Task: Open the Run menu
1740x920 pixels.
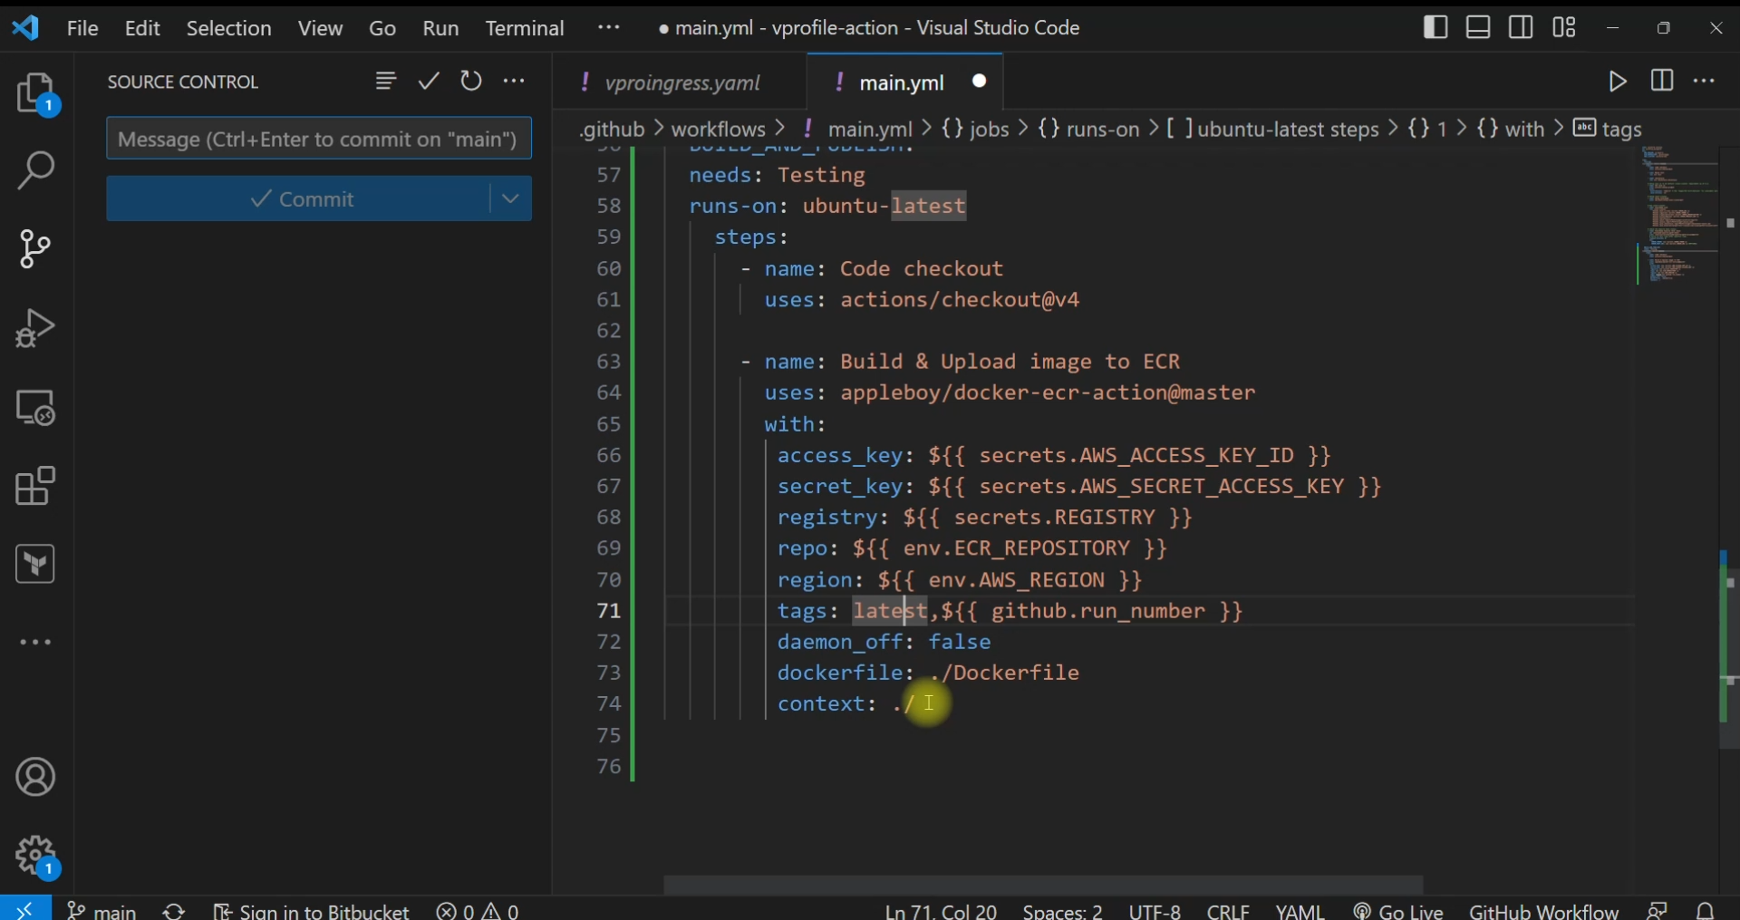Action: [440, 28]
